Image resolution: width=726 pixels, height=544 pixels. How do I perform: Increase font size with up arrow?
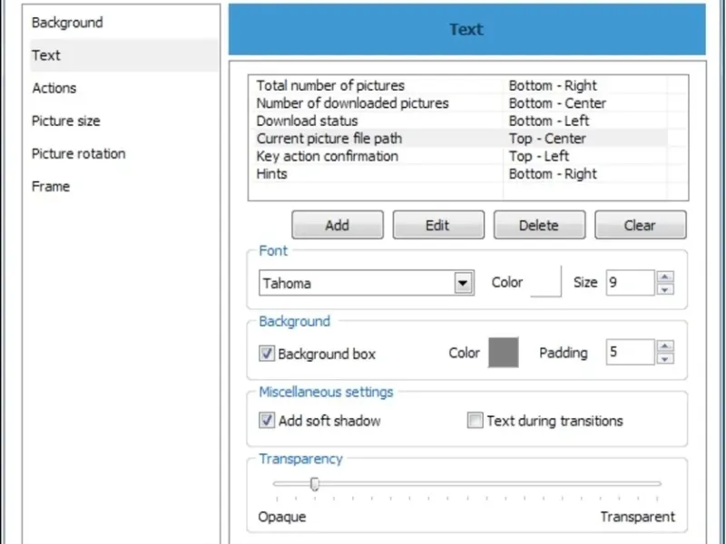coord(666,277)
